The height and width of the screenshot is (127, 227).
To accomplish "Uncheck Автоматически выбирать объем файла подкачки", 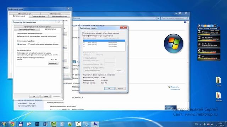I will [x=83, y=33].
